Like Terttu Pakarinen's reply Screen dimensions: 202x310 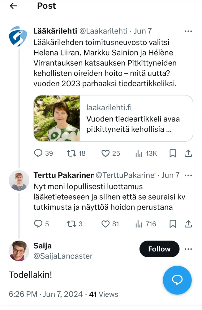106,224
